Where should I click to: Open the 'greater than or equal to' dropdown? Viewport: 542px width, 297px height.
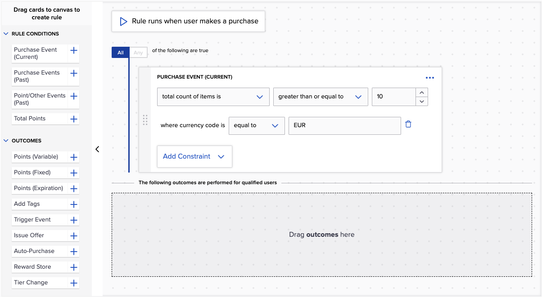(x=320, y=97)
